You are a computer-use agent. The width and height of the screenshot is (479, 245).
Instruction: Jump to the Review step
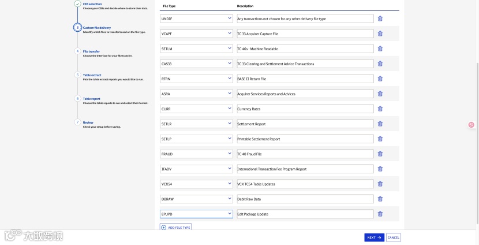[x=88, y=122]
